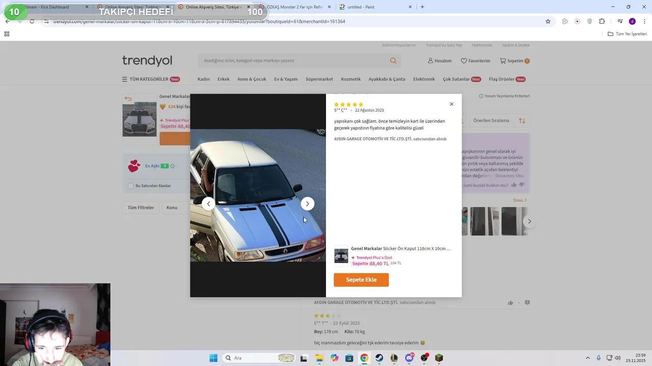Open the Erkek category

(224, 79)
